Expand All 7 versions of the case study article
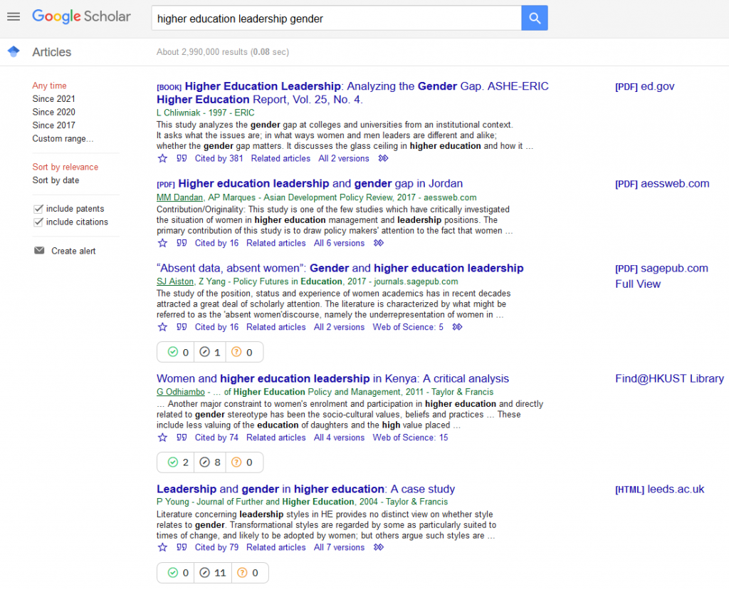This screenshot has width=729, height=590. point(339,547)
